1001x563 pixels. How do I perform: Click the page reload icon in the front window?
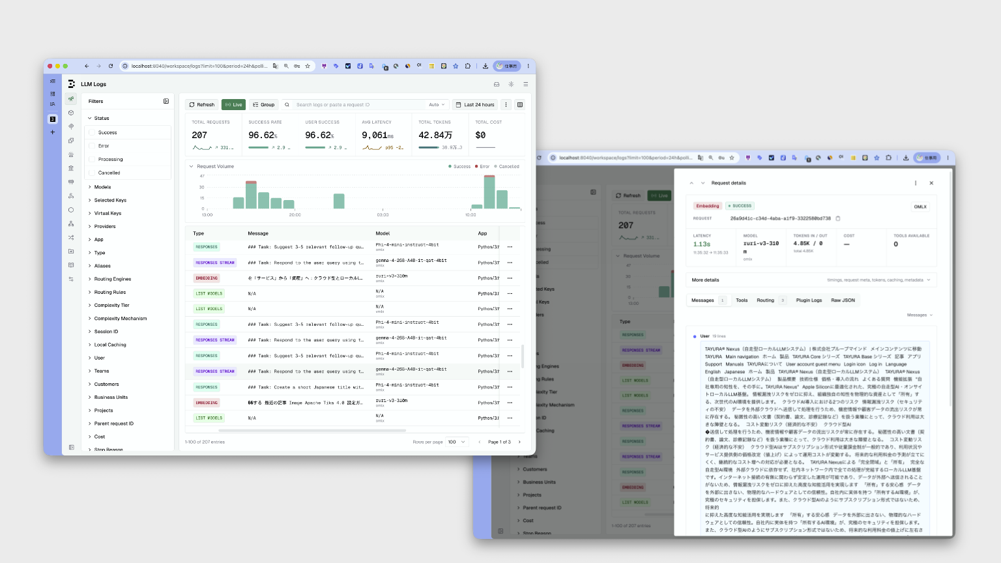111,66
